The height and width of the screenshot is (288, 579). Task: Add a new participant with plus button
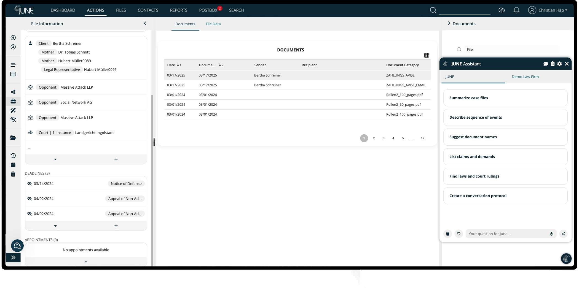coord(116,159)
